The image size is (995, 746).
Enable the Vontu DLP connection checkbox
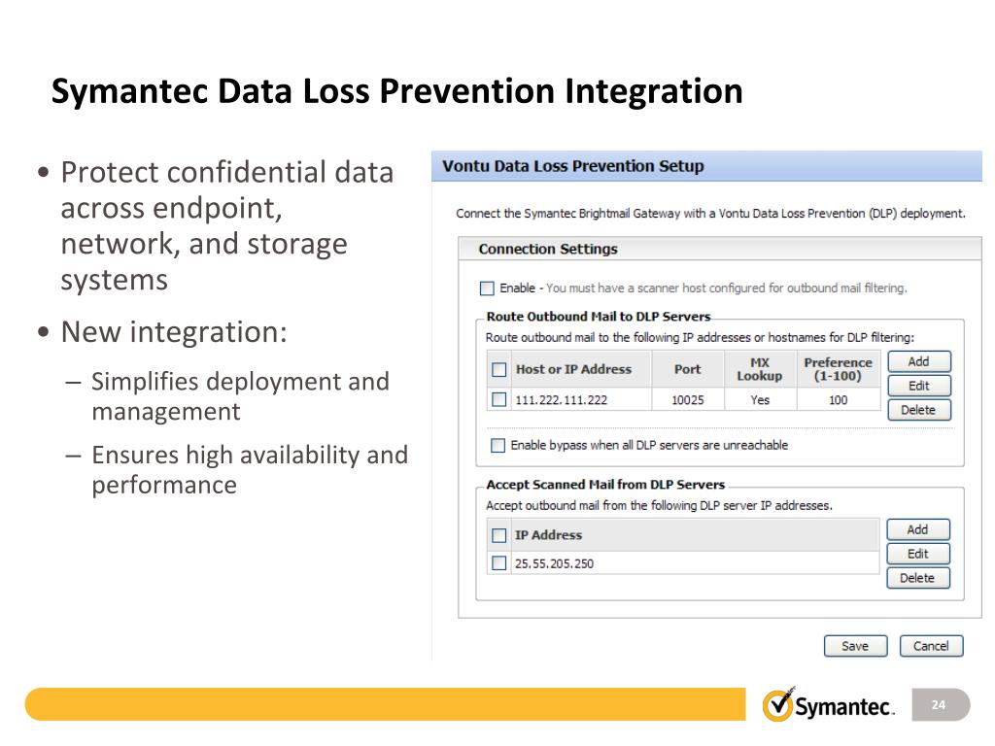point(487,288)
